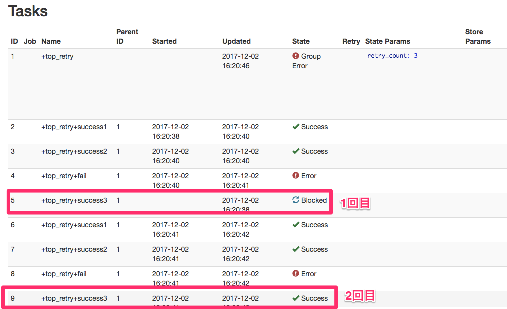Image resolution: width=507 pixels, height=309 pixels.
Task: Click the State Params column header
Action: tap(388, 41)
